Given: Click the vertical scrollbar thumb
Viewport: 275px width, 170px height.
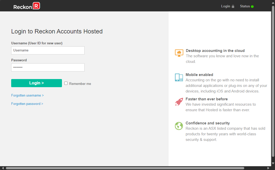Looking at the screenshot, I should [273, 81].
